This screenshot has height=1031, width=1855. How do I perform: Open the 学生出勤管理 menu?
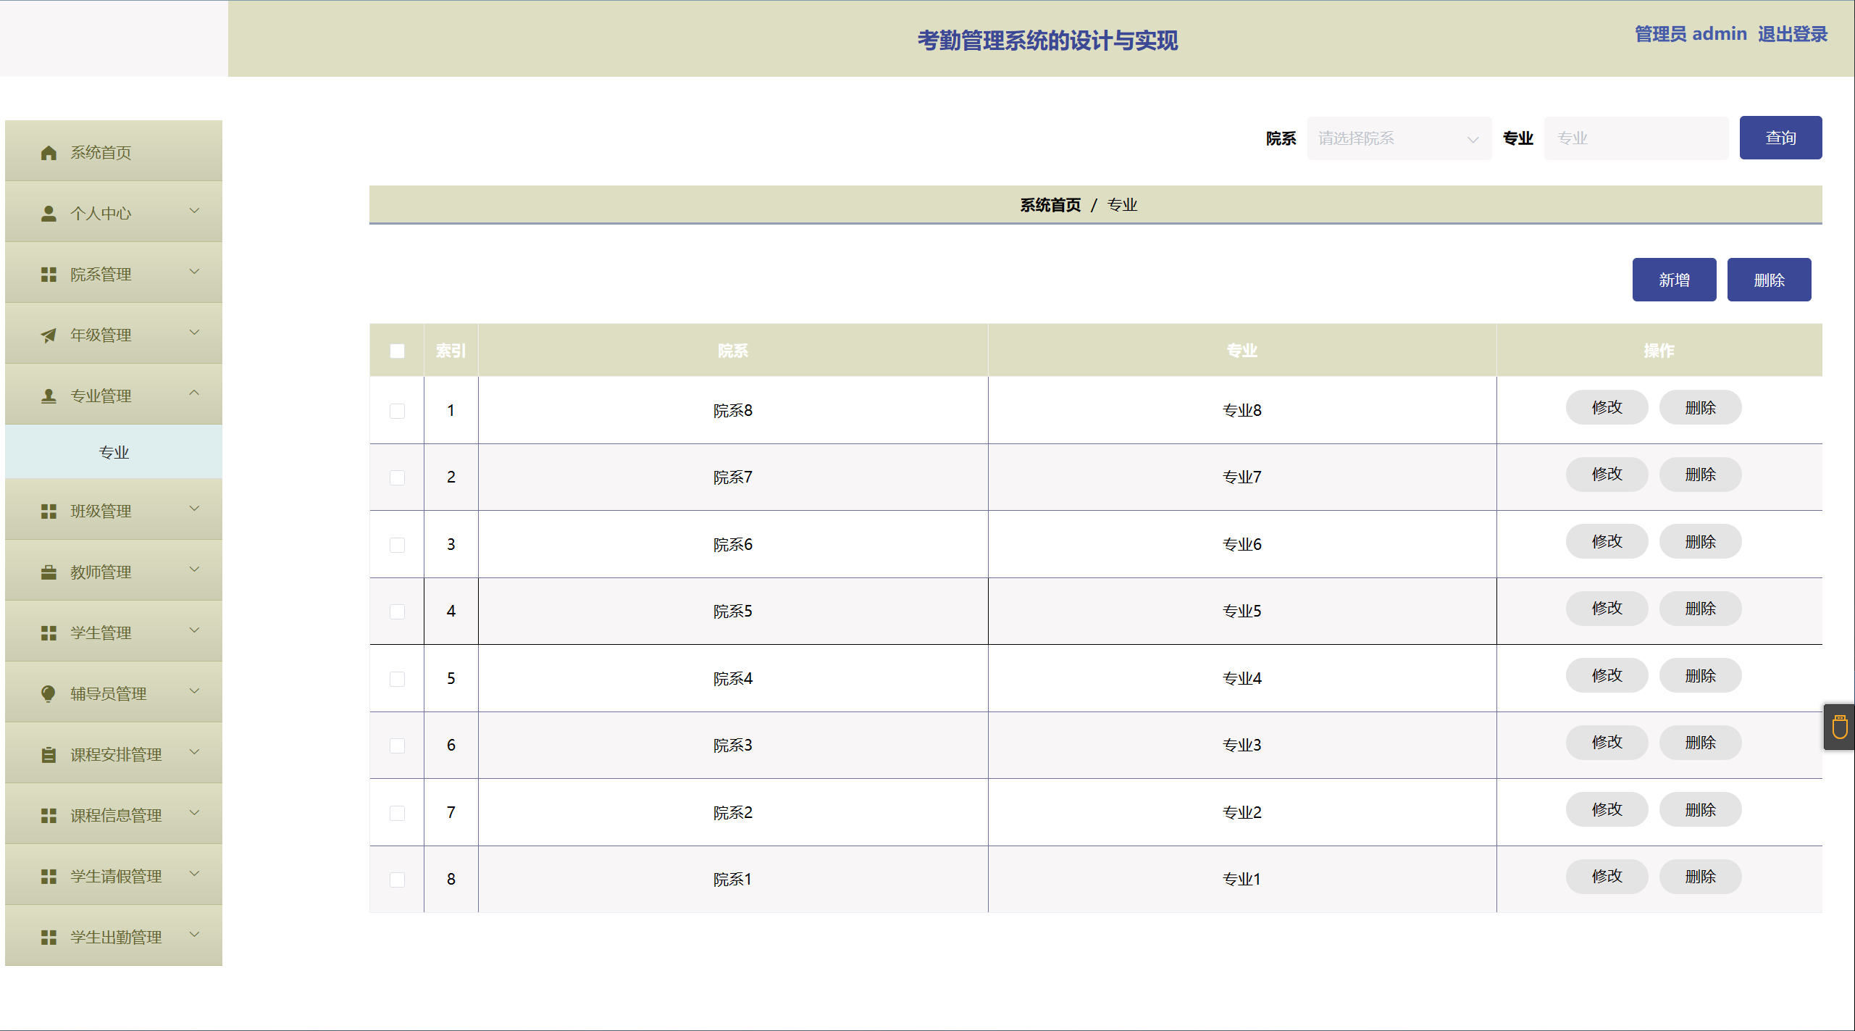116,937
